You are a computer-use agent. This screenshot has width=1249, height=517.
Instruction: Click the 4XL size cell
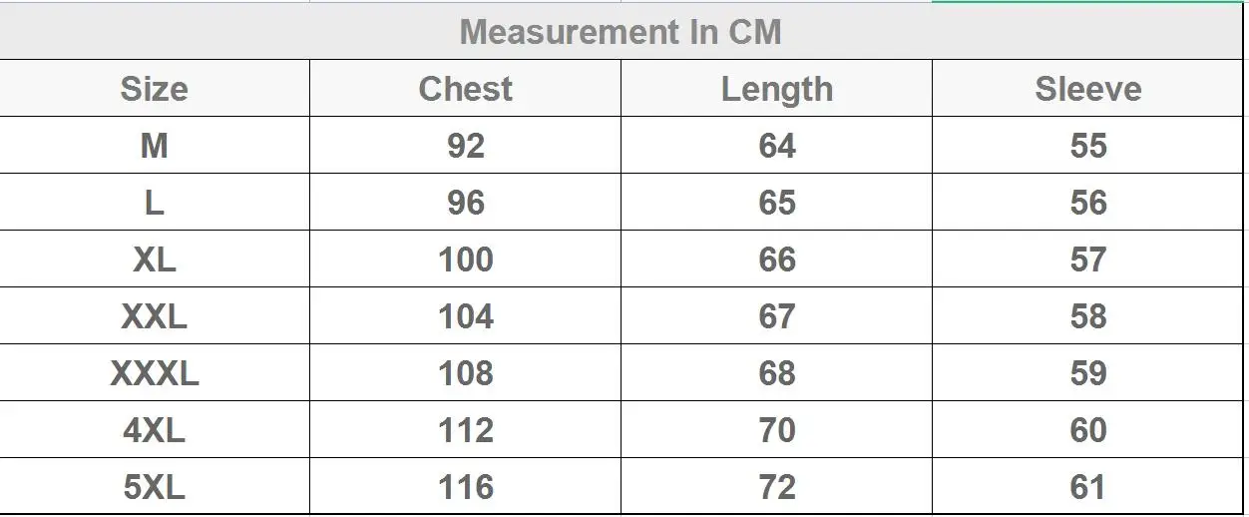coord(155,430)
